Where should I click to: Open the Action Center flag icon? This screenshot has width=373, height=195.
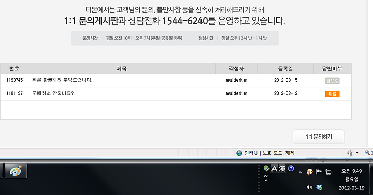(x=319, y=172)
